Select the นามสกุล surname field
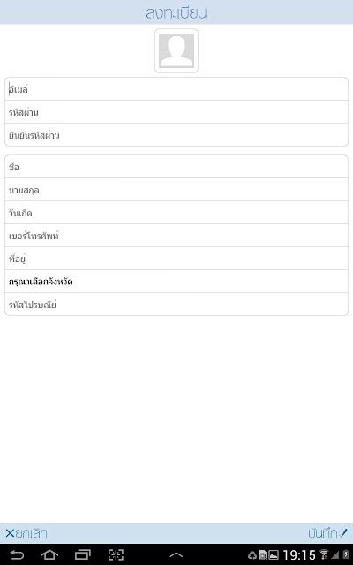The width and height of the screenshot is (353, 565). coord(176,190)
